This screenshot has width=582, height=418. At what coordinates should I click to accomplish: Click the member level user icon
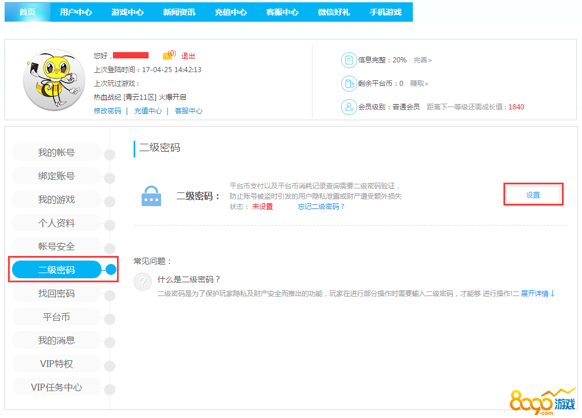pyautogui.click(x=349, y=107)
